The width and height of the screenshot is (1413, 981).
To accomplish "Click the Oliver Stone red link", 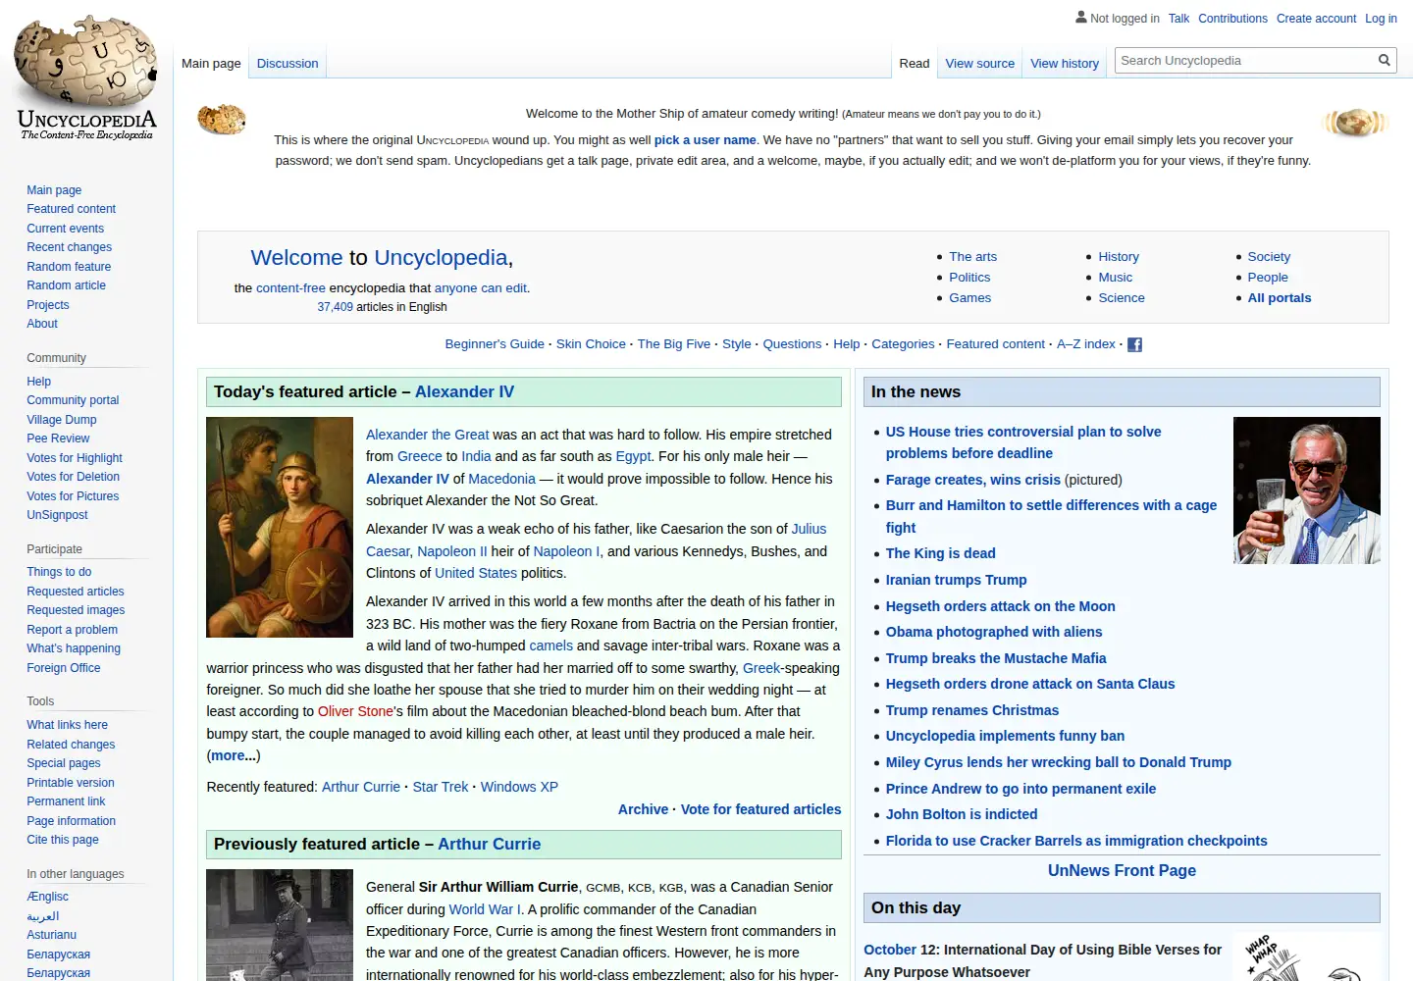I will (x=355, y=711).
